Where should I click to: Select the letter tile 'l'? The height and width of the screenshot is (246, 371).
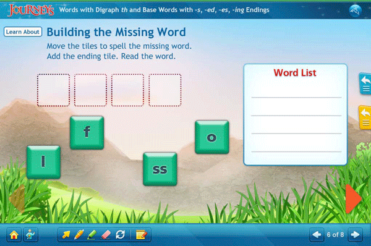[43, 162]
